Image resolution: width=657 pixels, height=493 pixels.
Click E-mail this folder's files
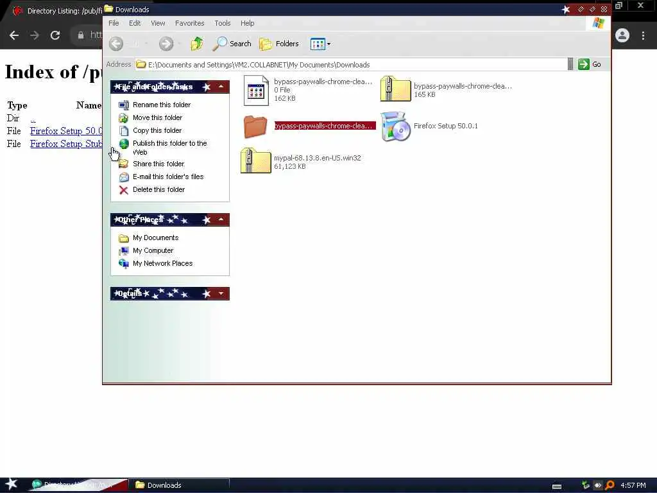(168, 177)
